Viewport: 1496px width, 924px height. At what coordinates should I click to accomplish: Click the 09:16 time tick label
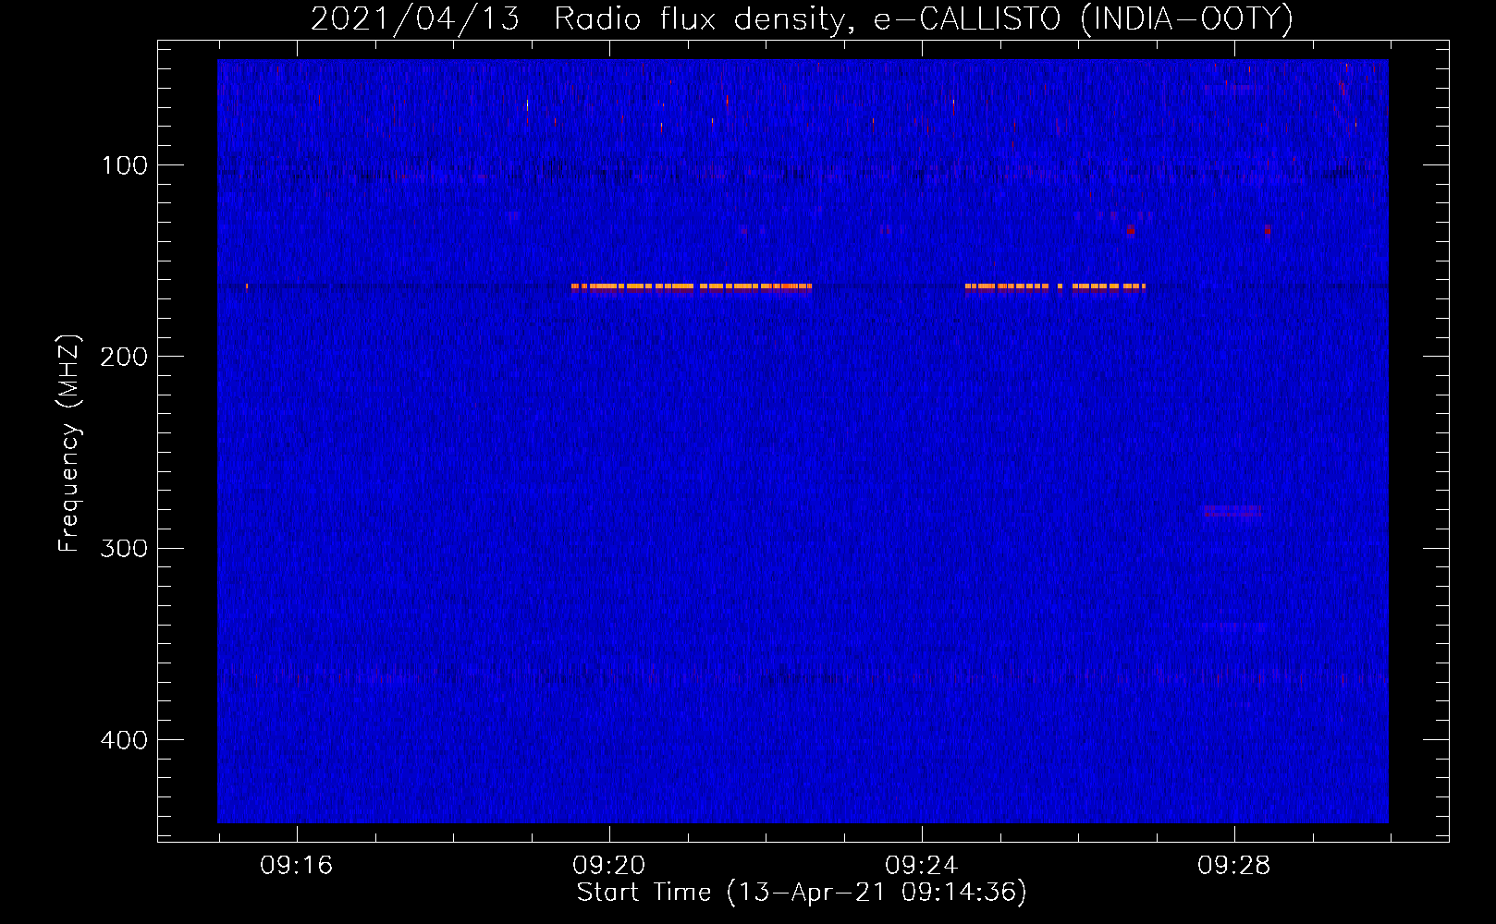point(296,866)
